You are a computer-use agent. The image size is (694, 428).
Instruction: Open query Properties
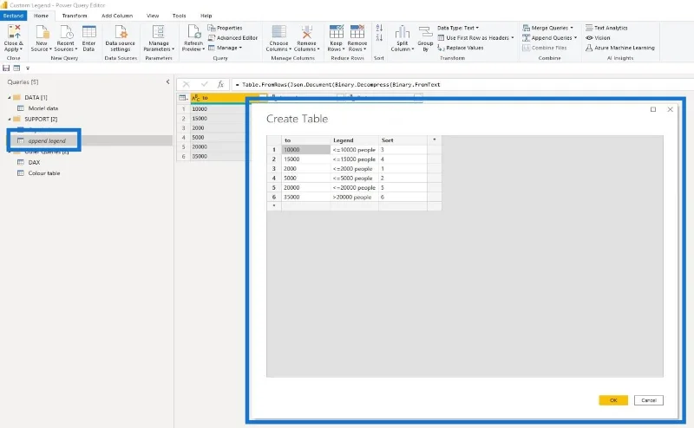click(x=225, y=28)
